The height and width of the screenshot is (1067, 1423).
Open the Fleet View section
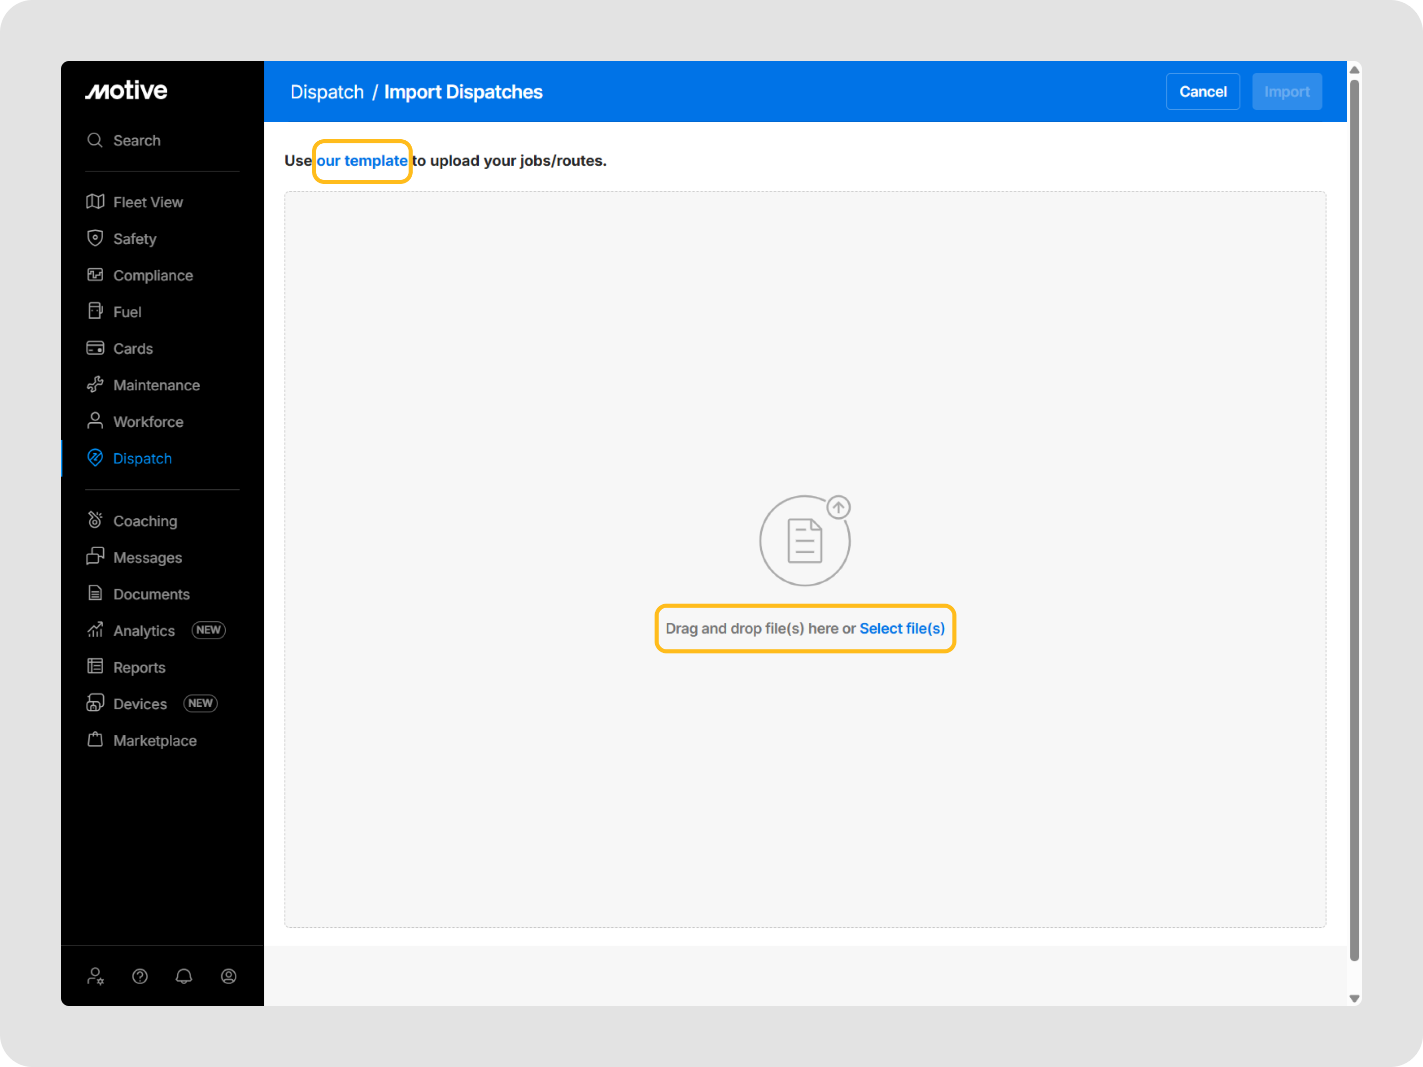pos(147,201)
